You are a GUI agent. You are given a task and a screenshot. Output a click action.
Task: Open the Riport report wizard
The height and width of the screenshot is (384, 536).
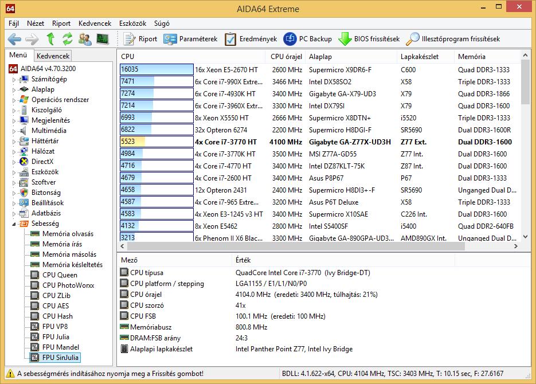pos(140,39)
